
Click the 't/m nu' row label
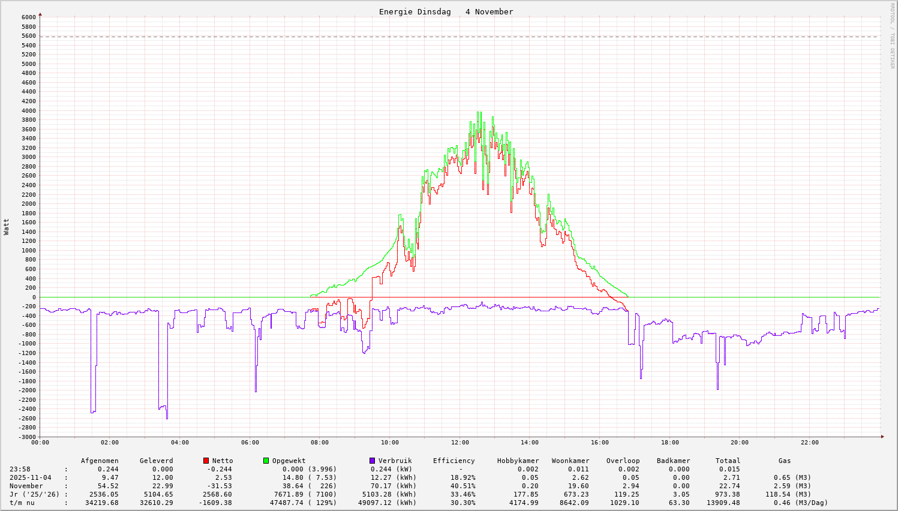pos(22,503)
